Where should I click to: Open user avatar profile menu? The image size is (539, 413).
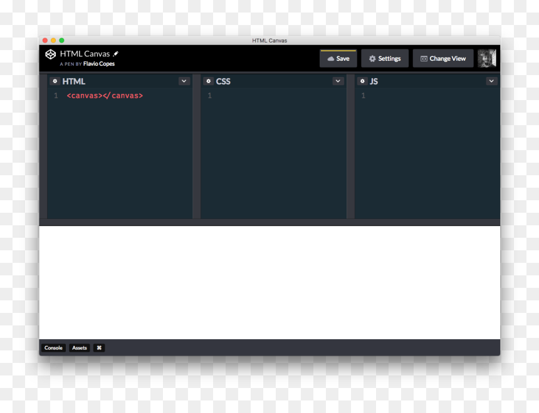487,58
